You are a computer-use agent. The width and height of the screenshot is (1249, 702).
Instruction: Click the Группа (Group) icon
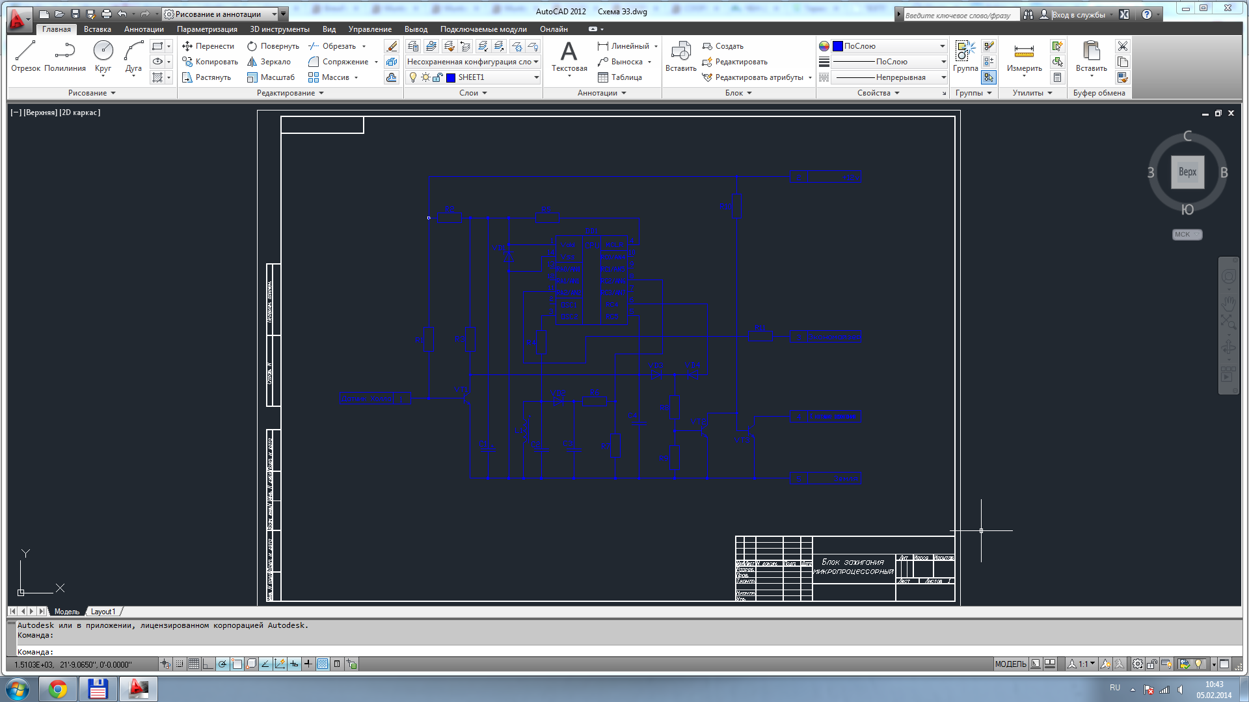[x=965, y=57]
